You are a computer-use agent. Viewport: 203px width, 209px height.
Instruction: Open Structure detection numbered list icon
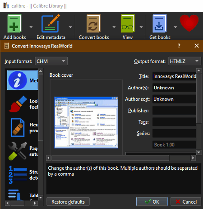coord(18,175)
